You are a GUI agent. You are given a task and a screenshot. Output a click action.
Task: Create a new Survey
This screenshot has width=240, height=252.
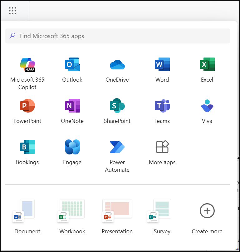point(162,216)
